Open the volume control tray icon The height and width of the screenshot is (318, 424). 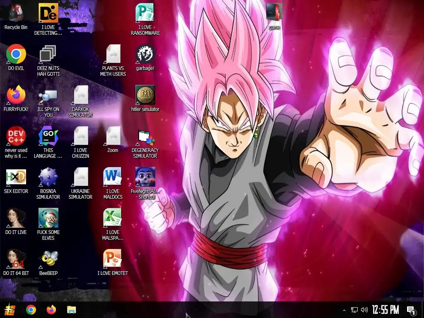pyautogui.click(x=364, y=310)
